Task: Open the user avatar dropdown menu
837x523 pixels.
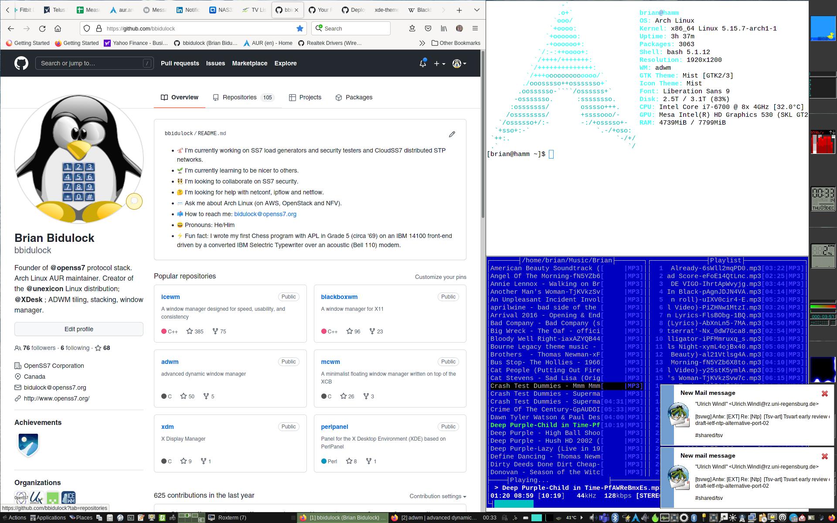Action: pyautogui.click(x=459, y=64)
